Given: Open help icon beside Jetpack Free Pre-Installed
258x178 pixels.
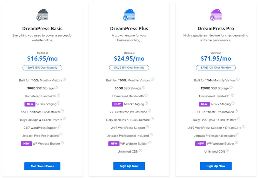Looking at the screenshot, I should [x=61, y=135].
